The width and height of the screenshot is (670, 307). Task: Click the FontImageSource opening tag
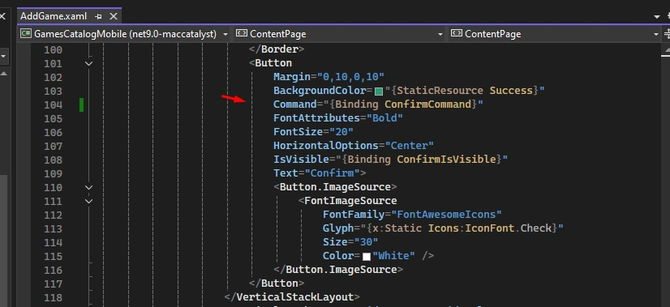(347, 201)
